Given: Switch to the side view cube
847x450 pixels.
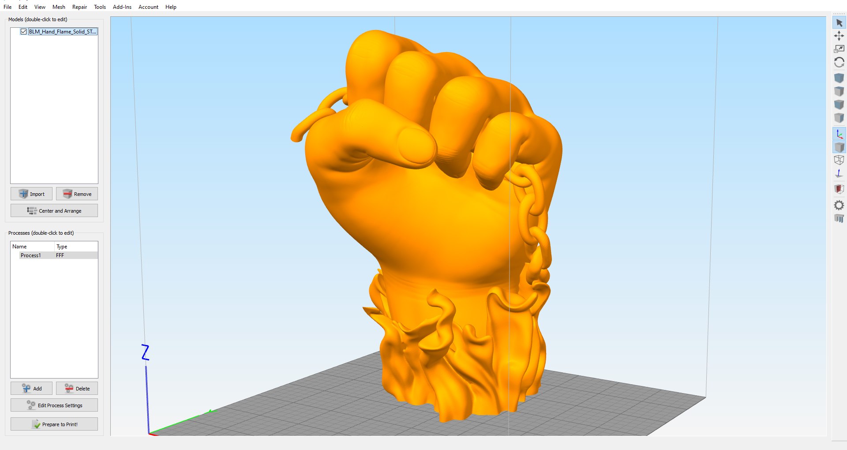Looking at the screenshot, I should 839,118.
